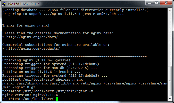
Task: Click the 'whereis nginx' command text
Action: [x=69, y=80]
